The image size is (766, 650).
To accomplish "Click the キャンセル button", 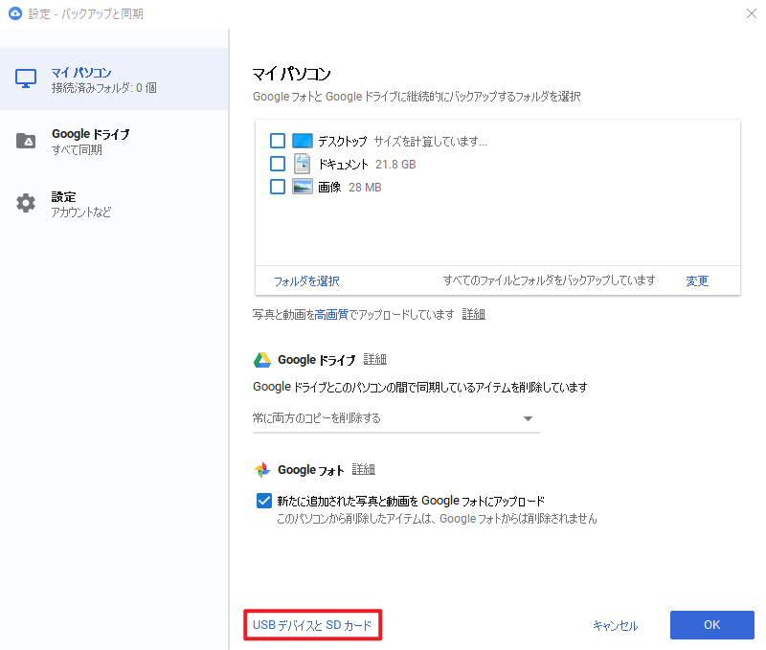I will 615,625.
